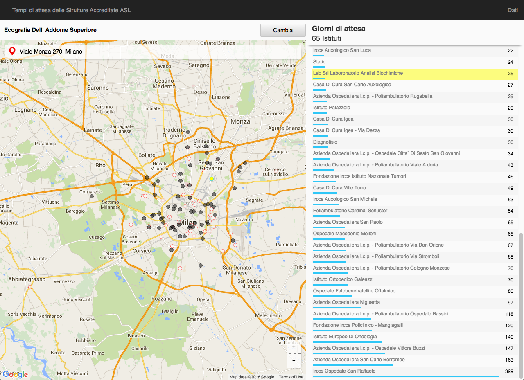Viewport: 524px width, 380px height.
Task: Open Terms of Use link on map
Action: 291,377
